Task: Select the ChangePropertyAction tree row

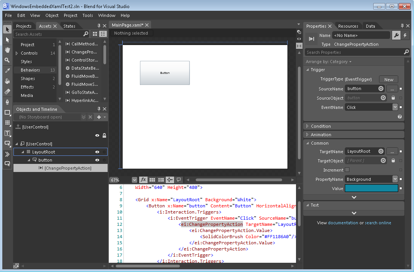Action: coord(60,168)
